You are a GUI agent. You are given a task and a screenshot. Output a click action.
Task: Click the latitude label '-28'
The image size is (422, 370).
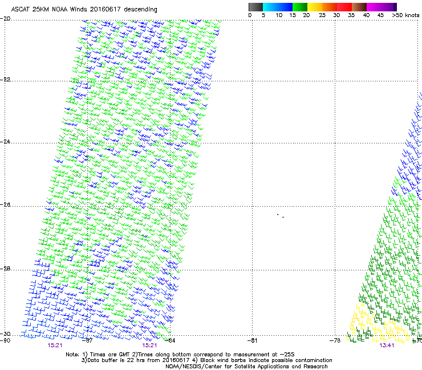(5, 269)
